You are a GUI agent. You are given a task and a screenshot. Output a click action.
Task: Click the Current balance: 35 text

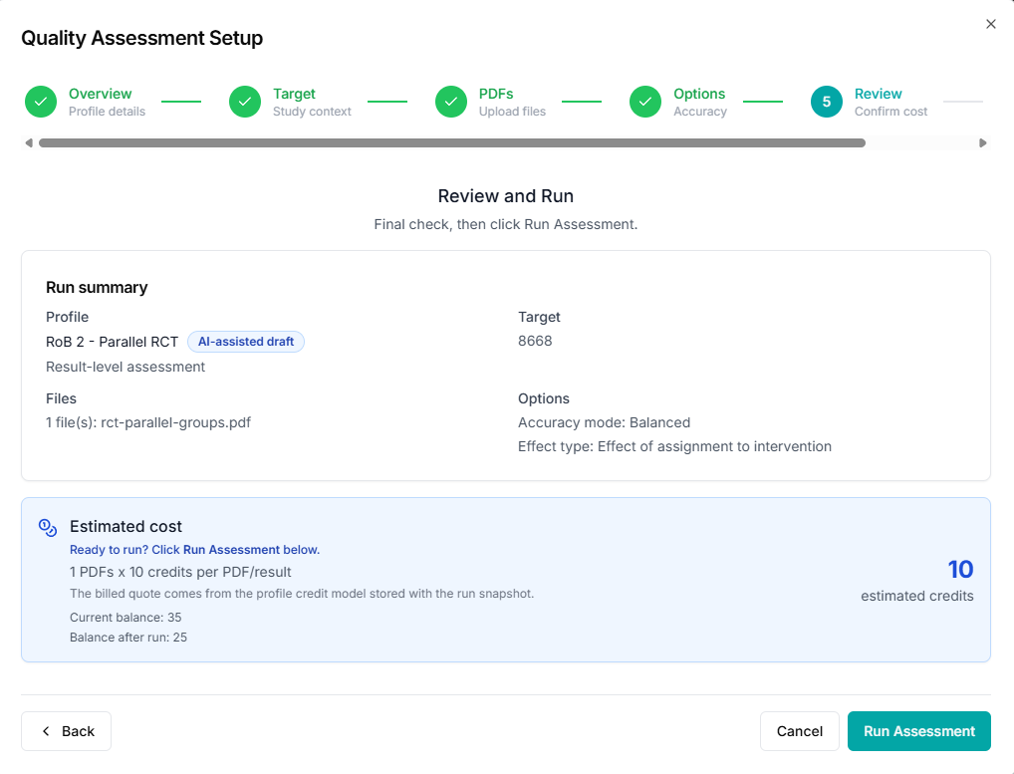click(126, 618)
